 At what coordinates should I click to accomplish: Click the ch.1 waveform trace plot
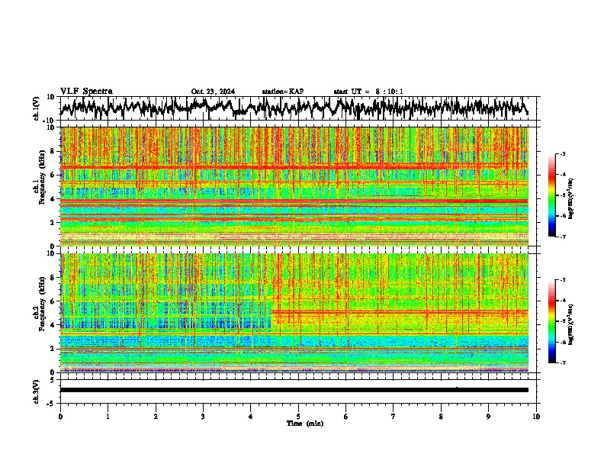pos(294,108)
